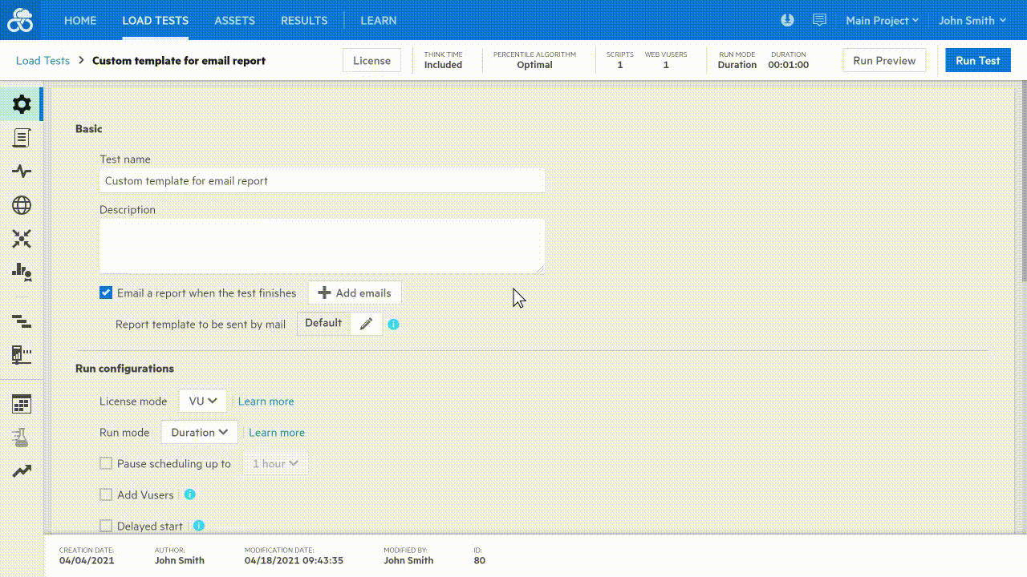Go to the ASSETS section
1027x577 pixels.
234,20
